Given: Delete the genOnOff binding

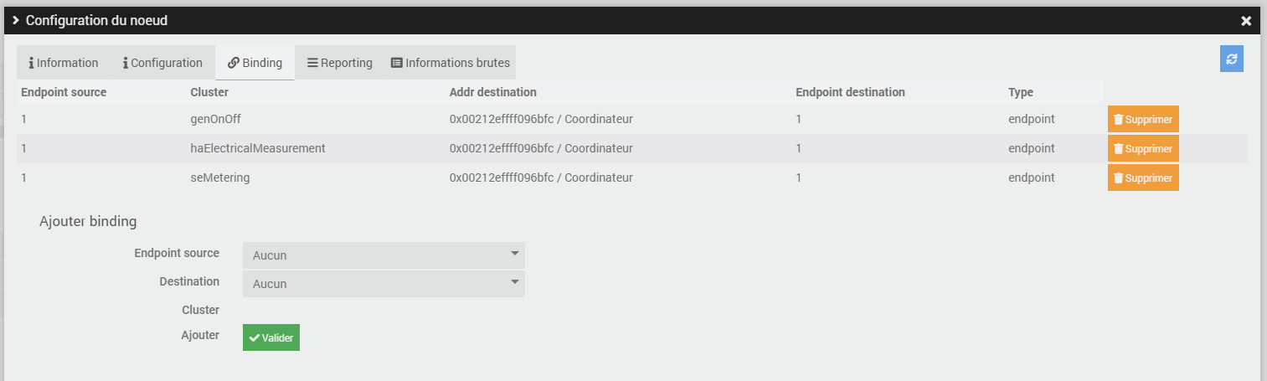Looking at the screenshot, I should pos(1142,120).
